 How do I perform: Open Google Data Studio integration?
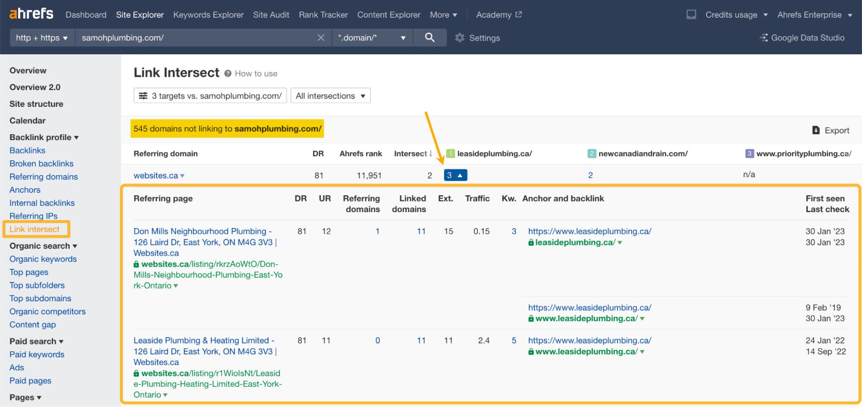(802, 38)
